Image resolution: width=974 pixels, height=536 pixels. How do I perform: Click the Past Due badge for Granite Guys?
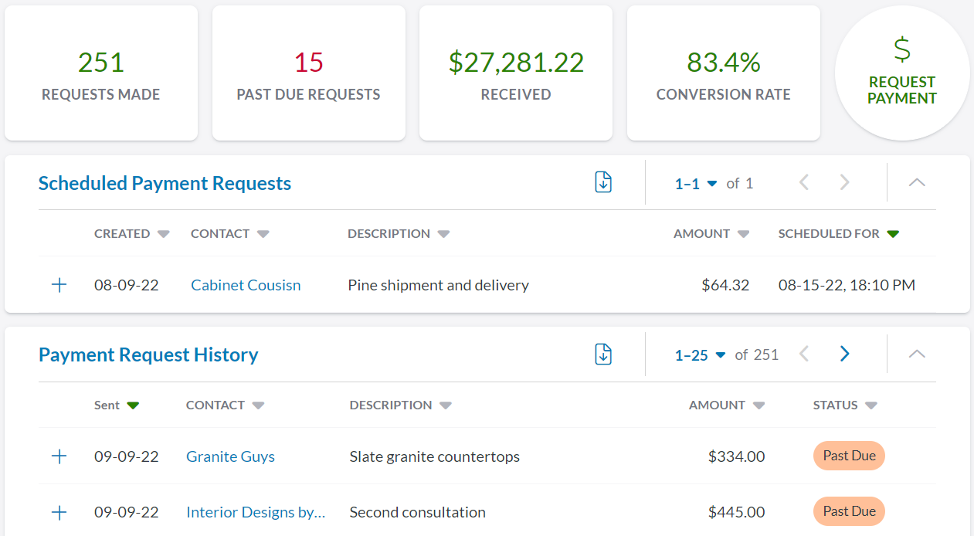(x=848, y=456)
